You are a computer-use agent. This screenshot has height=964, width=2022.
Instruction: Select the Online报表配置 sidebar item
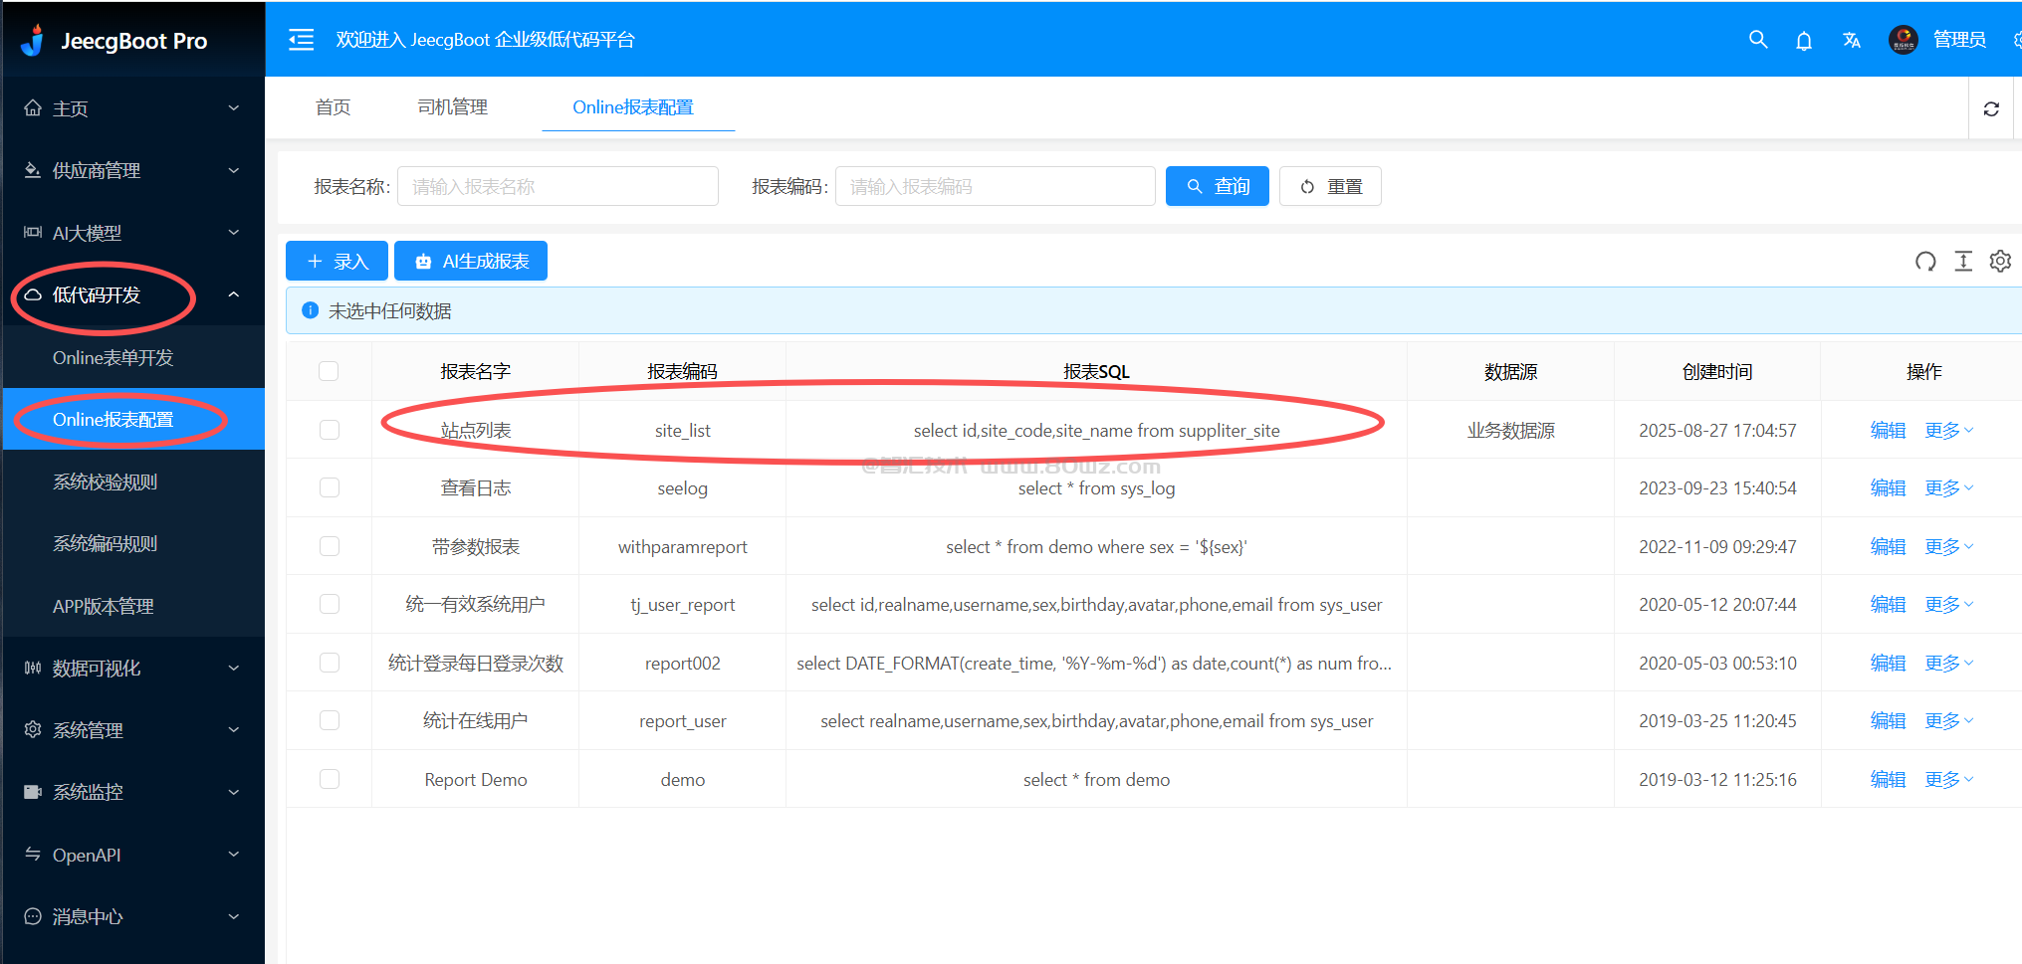[133, 419]
